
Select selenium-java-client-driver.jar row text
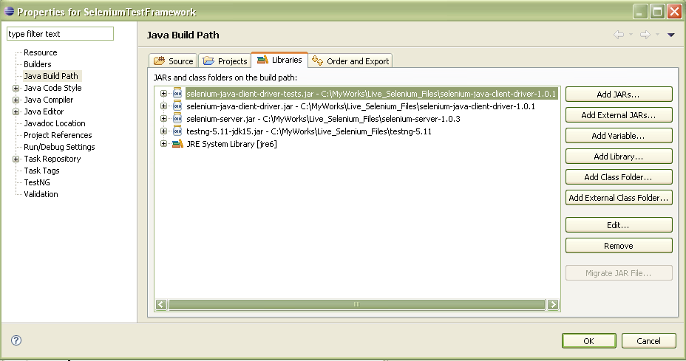(x=361, y=106)
